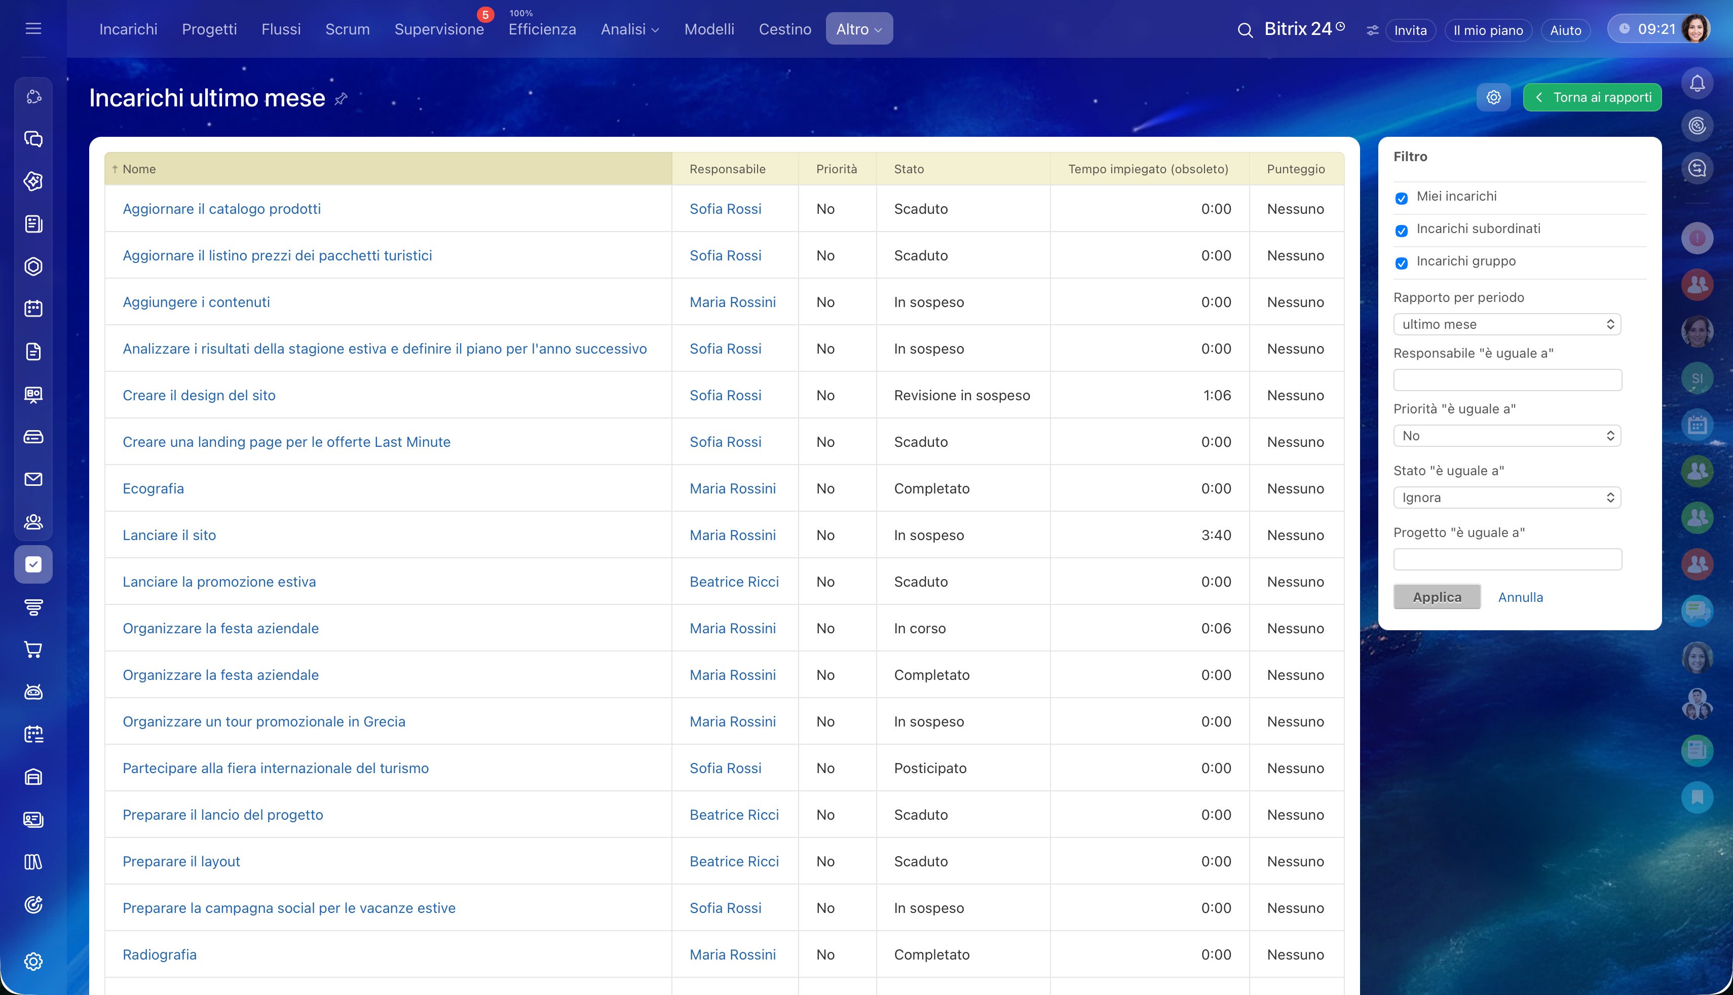The width and height of the screenshot is (1733, 995).
Task: Click the hexagon icon in left sidebar
Action: click(33, 266)
